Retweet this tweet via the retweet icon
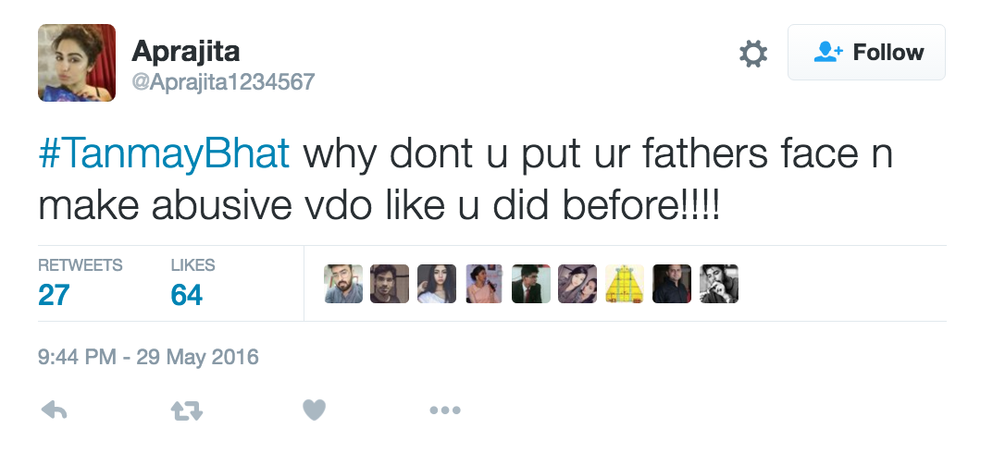993x453 pixels. coord(186,410)
